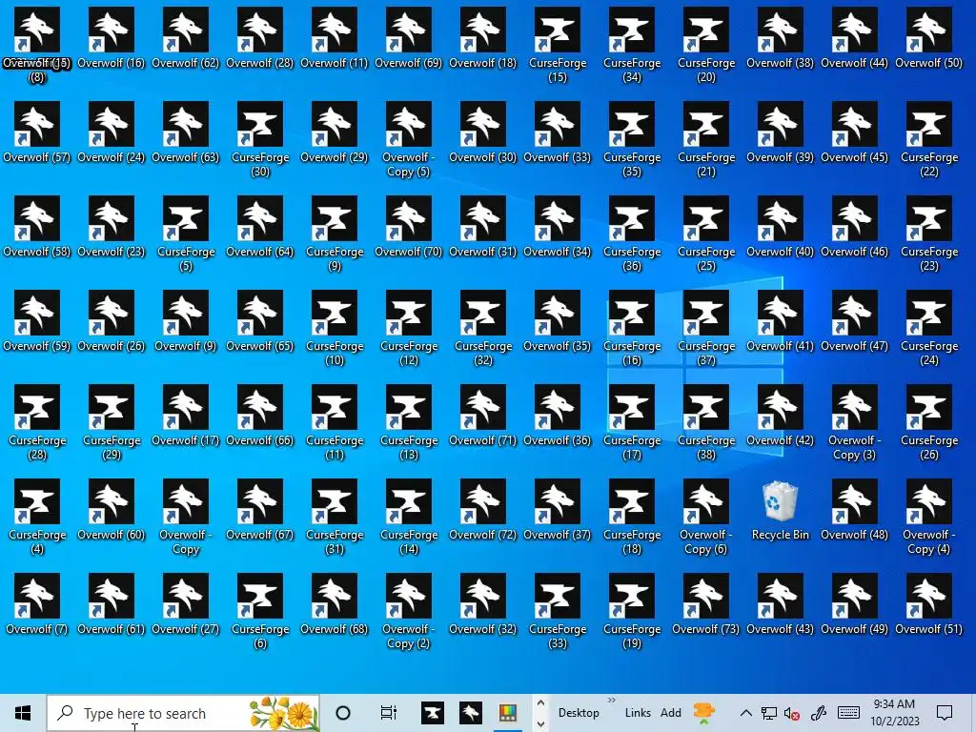Open network status tray icon
This screenshot has width=976, height=732.
point(769,713)
